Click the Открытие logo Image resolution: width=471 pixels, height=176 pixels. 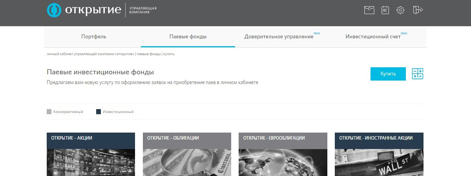click(x=84, y=10)
